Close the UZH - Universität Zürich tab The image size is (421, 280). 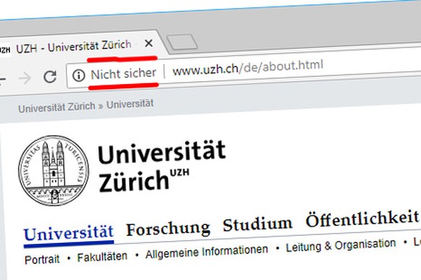click(148, 43)
